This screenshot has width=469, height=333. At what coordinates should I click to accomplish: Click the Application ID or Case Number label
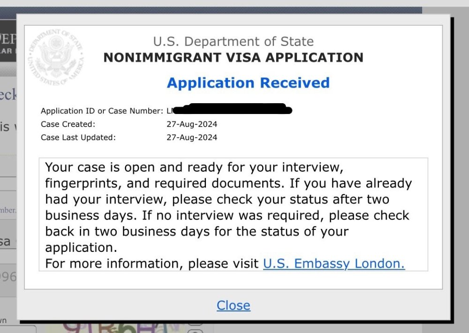point(102,111)
